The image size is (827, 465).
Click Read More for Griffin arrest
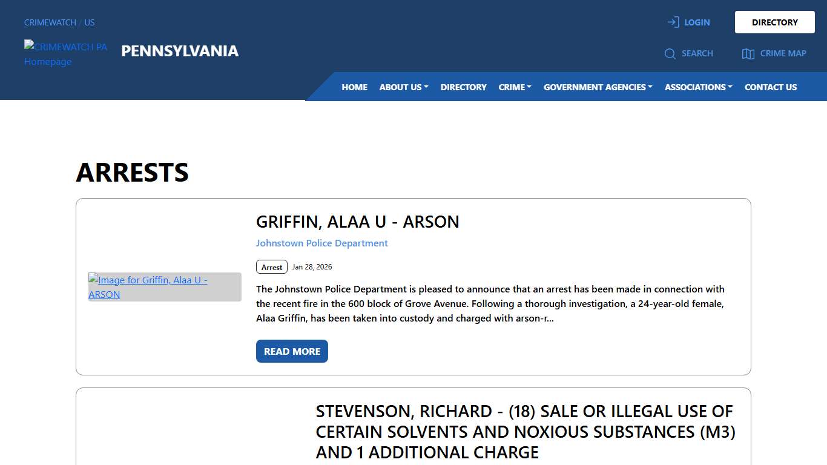pyautogui.click(x=292, y=351)
